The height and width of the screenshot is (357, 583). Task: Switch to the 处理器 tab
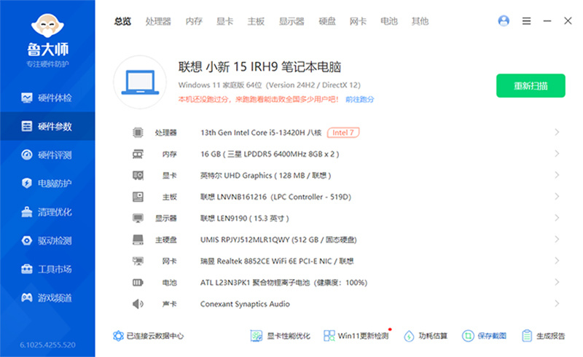158,22
